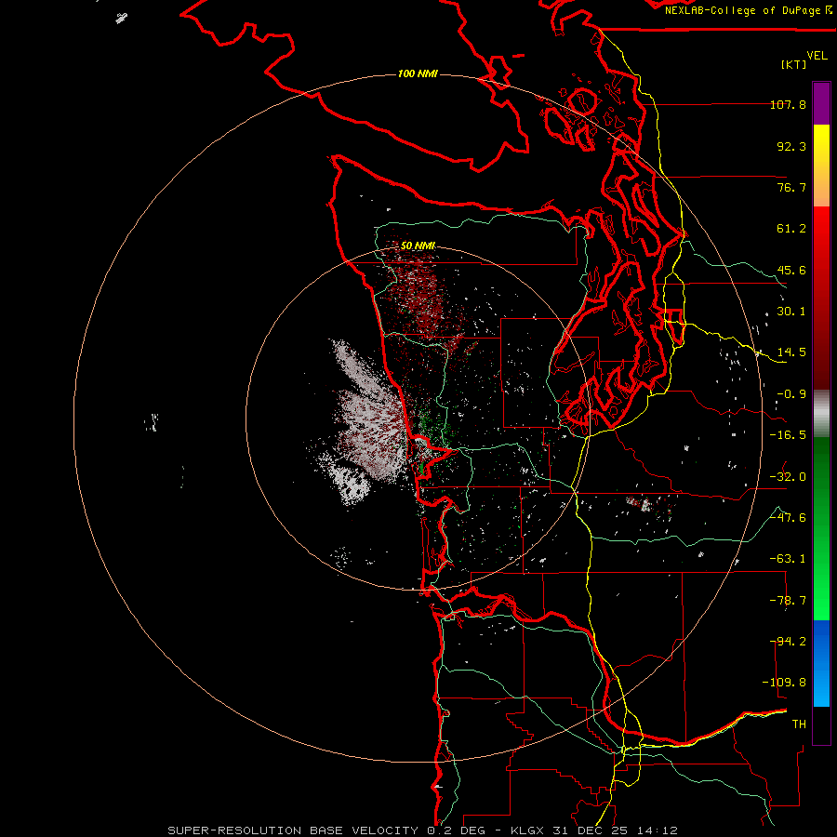Image resolution: width=837 pixels, height=837 pixels.
Task: Click the -47.6 velocity scale value
Action: 788,518
